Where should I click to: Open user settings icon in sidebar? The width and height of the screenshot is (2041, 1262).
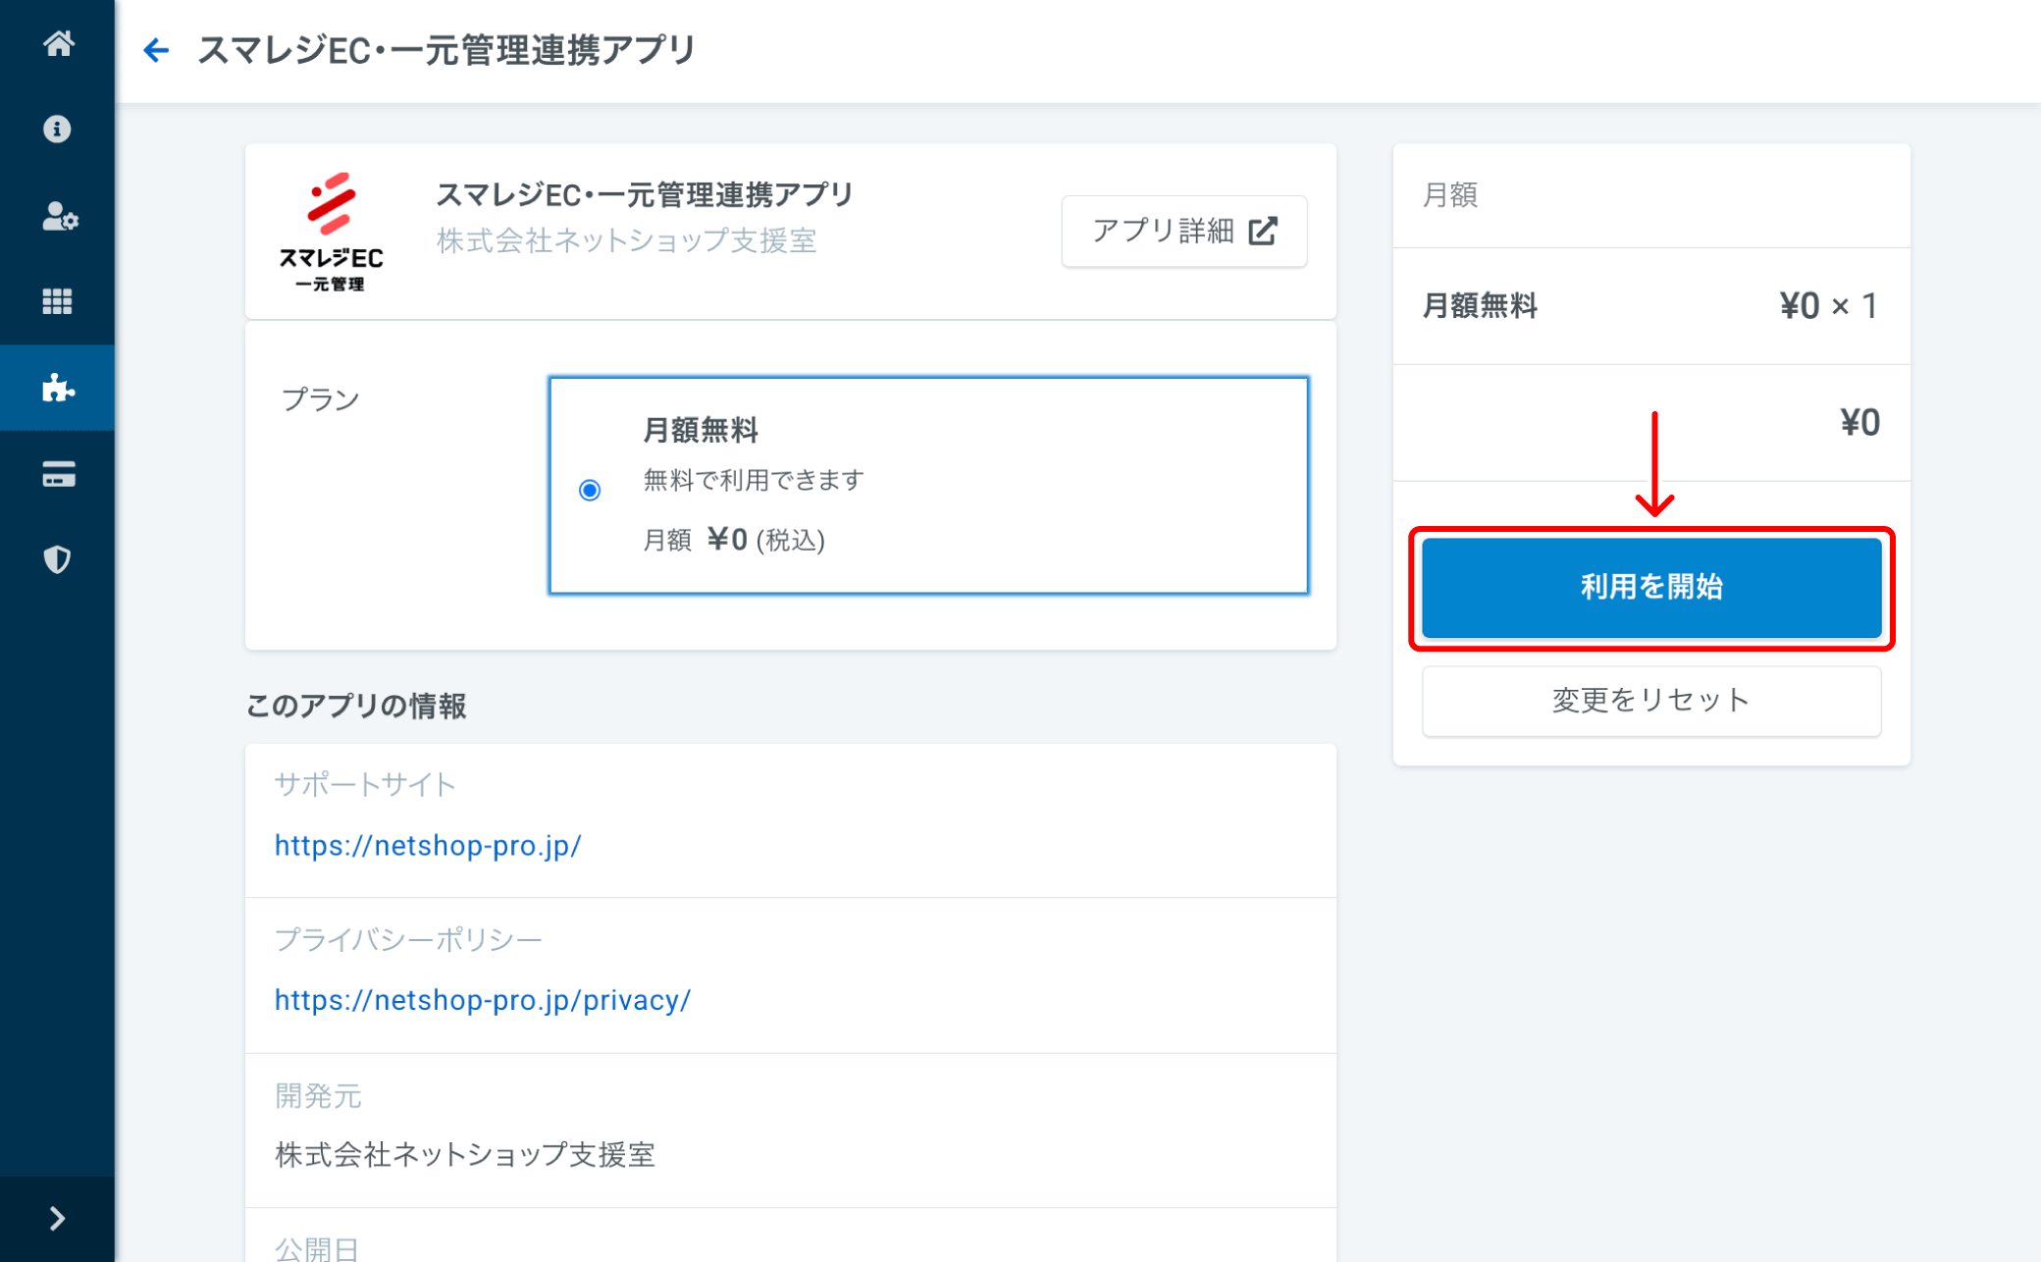pos(59,216)
